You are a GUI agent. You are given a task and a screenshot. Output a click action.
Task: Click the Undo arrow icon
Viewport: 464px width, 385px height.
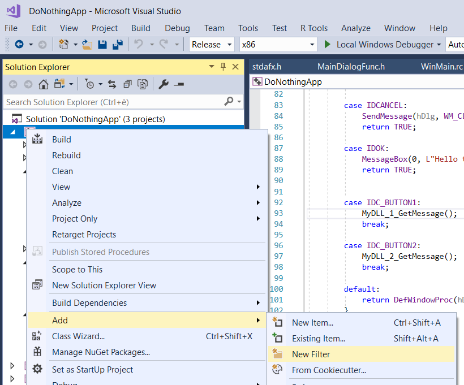139,45
